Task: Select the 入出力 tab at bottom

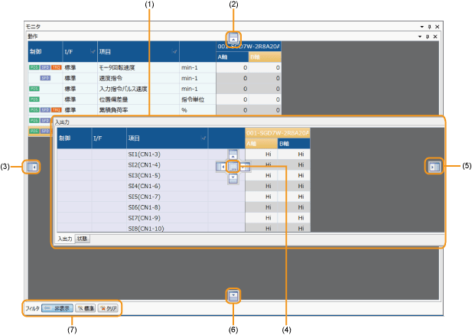Action: (x=65, y=239)
